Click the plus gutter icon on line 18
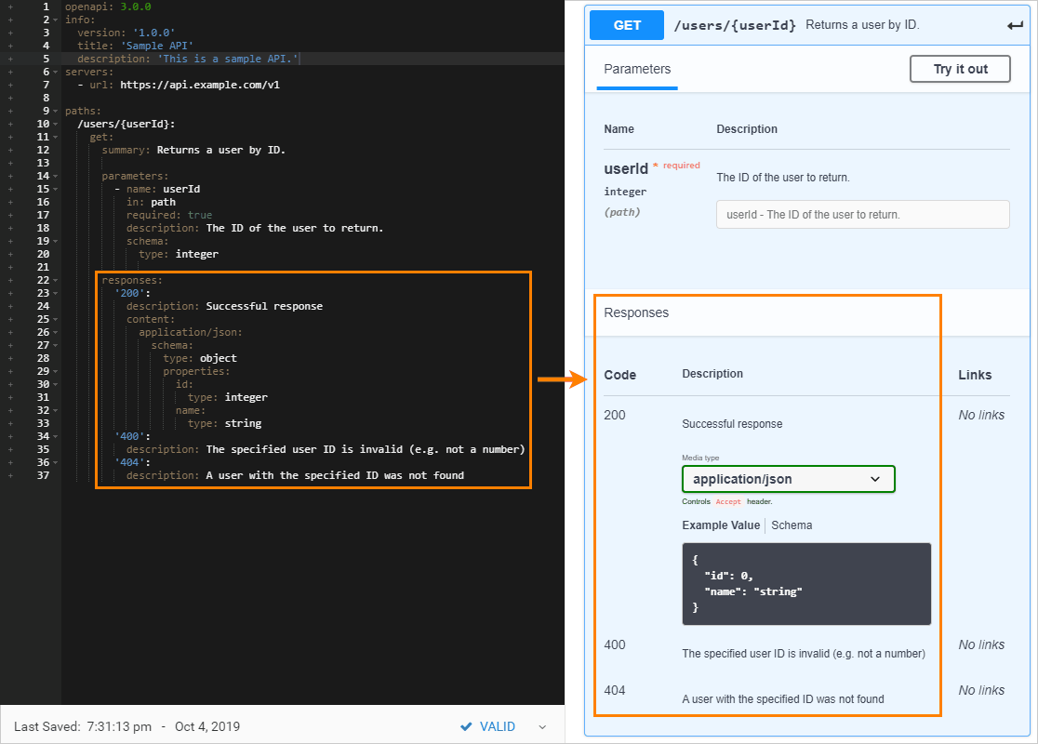Image resolution: width=1038 pixels, height=744 pixels. click(x=10, y=228)
